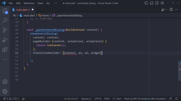Toggle the primary side bar layout

[x=146, y=3]
